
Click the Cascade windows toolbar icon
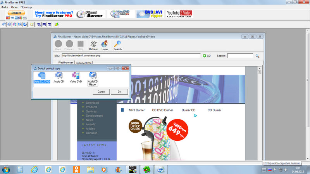coord(39,25)
